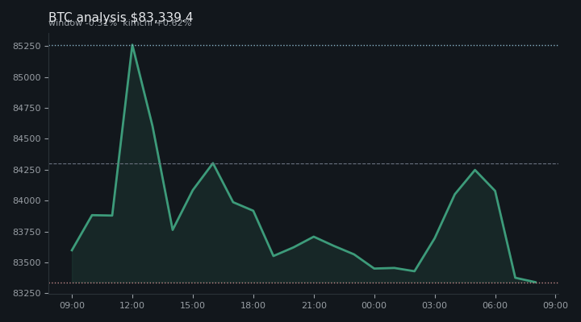581x322 pixels.
Task: Click the line's peak at 05:00
Action: (x=475, y=170)
